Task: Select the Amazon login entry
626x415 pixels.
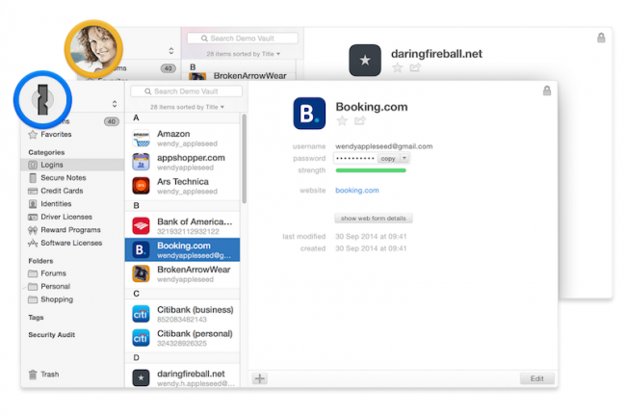Action: pos(183,139)
